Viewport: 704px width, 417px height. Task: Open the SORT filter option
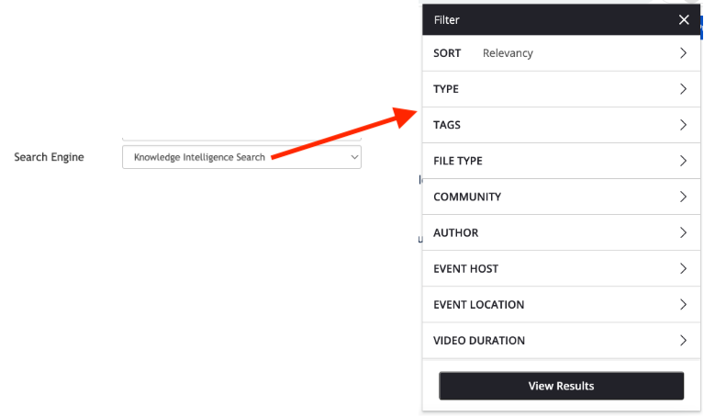(561, 53)
